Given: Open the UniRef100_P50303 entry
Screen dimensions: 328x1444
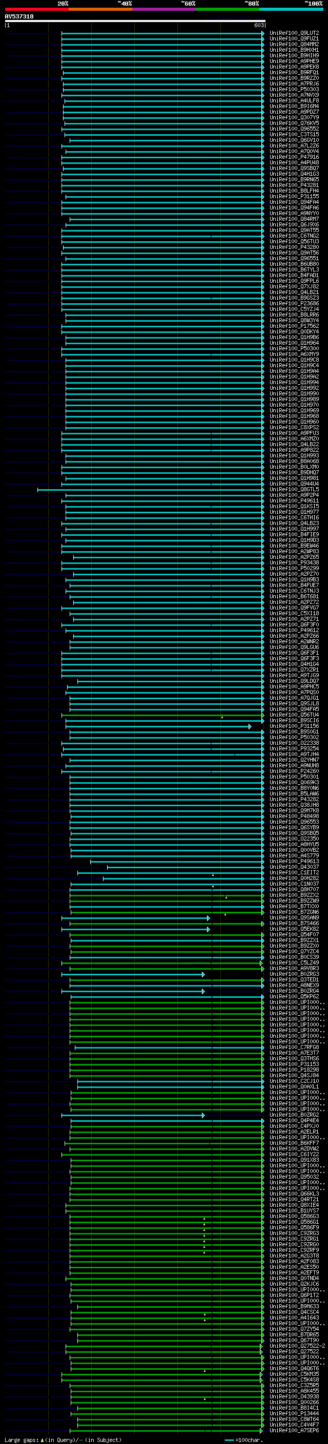Looking at the screenshot, I should tap(294, 89).
